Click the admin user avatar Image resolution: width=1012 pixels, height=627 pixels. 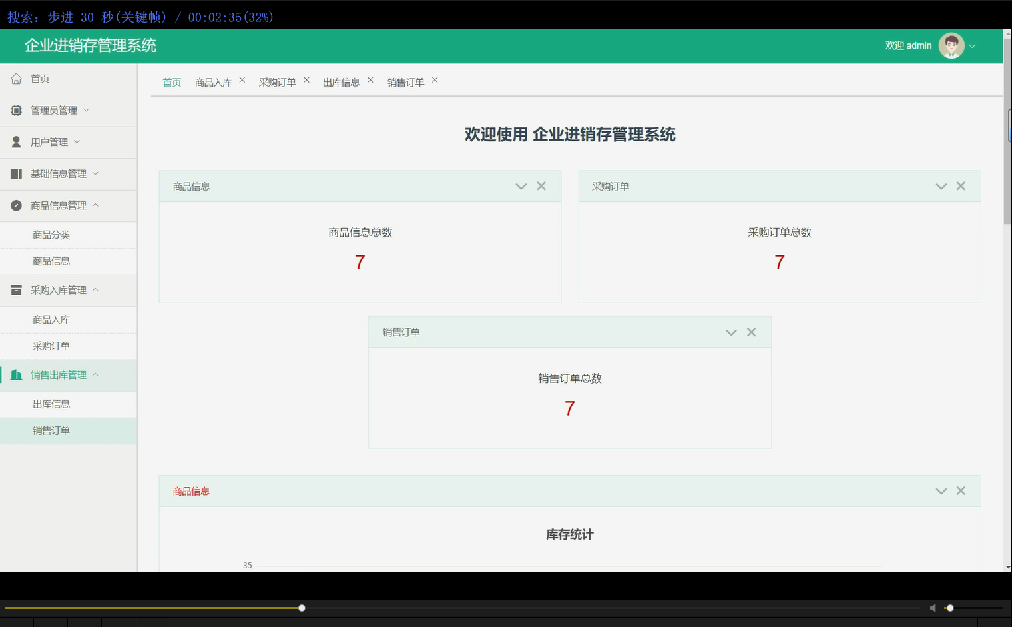pyautogui.click(x=951, y=45)
